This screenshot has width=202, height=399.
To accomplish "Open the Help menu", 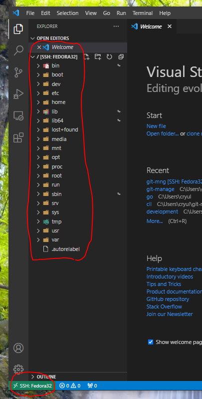I will [165, 13].
